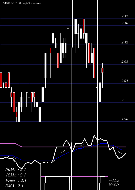Click the 50MA : 2.1 legend entry
This screenshot has height=190, width=135.
pos(16,170)
